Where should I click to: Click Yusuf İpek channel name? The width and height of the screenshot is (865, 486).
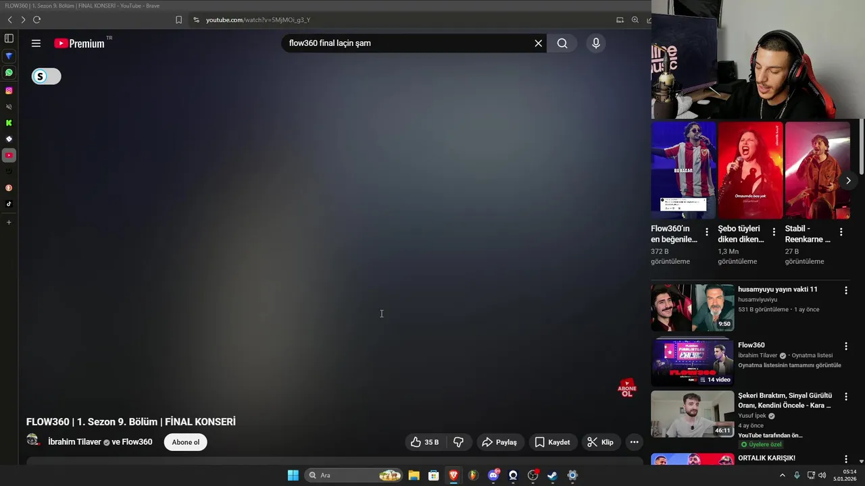tap(752, 416)
